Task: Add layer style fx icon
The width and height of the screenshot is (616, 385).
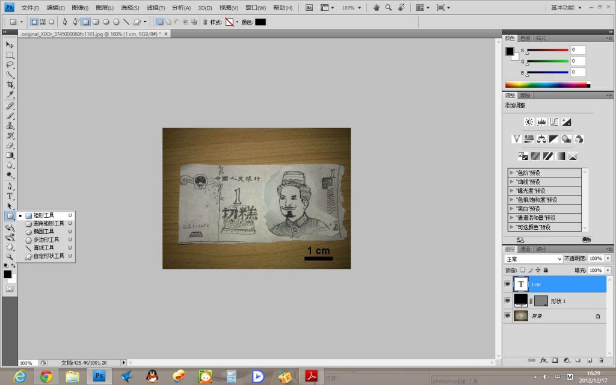Action: (543, 360)
